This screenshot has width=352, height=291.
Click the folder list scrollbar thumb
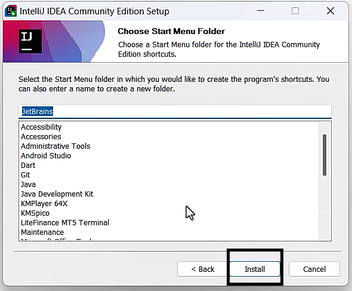tap(325, 155)
